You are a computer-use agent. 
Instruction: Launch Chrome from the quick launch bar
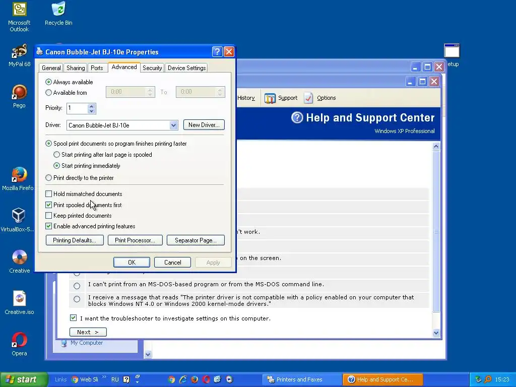[x=171, y=379]
